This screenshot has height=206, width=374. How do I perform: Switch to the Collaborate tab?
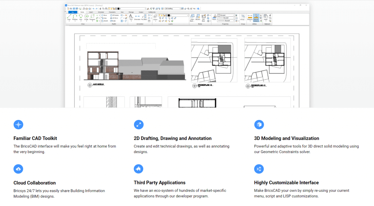(152, 12)
